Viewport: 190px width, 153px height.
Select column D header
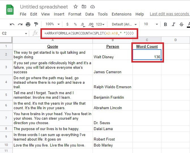coord(176,40)
